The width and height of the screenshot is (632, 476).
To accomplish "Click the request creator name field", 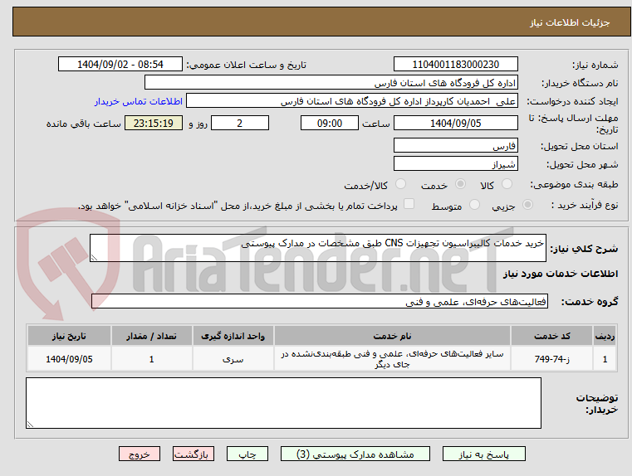I will click(x=352, y=101).
